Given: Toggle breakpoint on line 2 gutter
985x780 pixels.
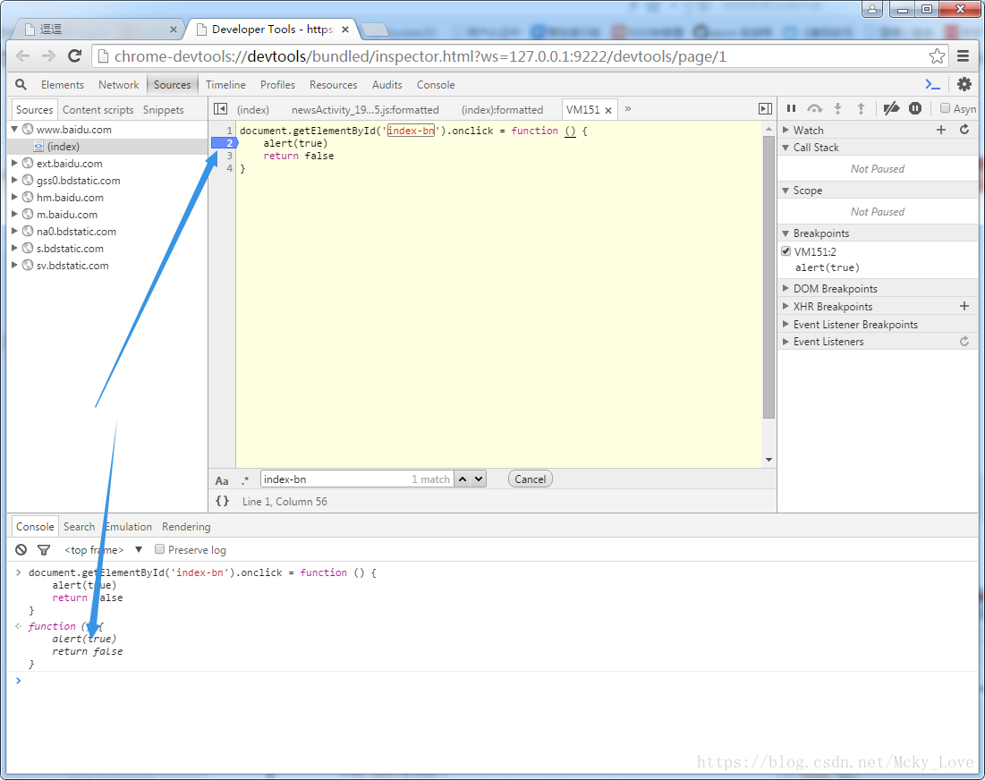Looking at the screenshot, I should point(224,143).
